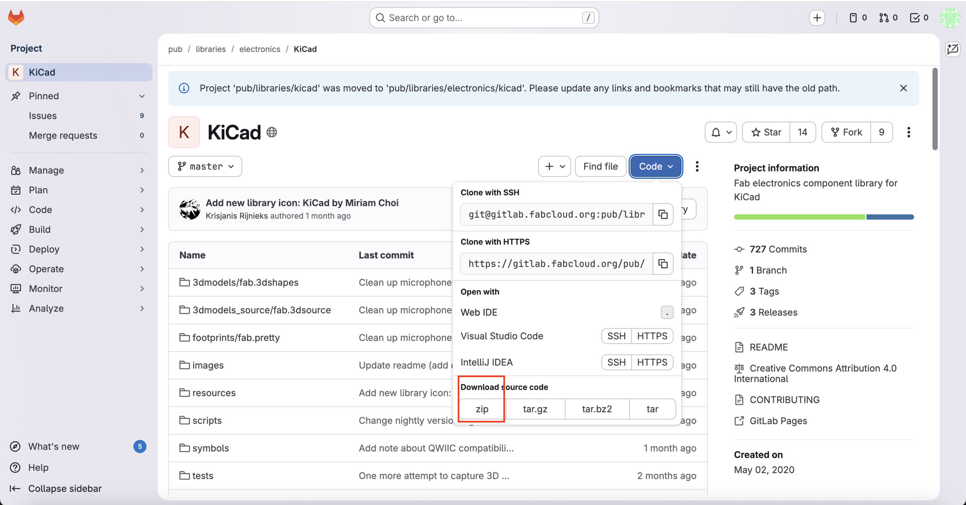Click the public visibility globe icon
This screenshot has height=505, width=966.
tap(272, 132)
